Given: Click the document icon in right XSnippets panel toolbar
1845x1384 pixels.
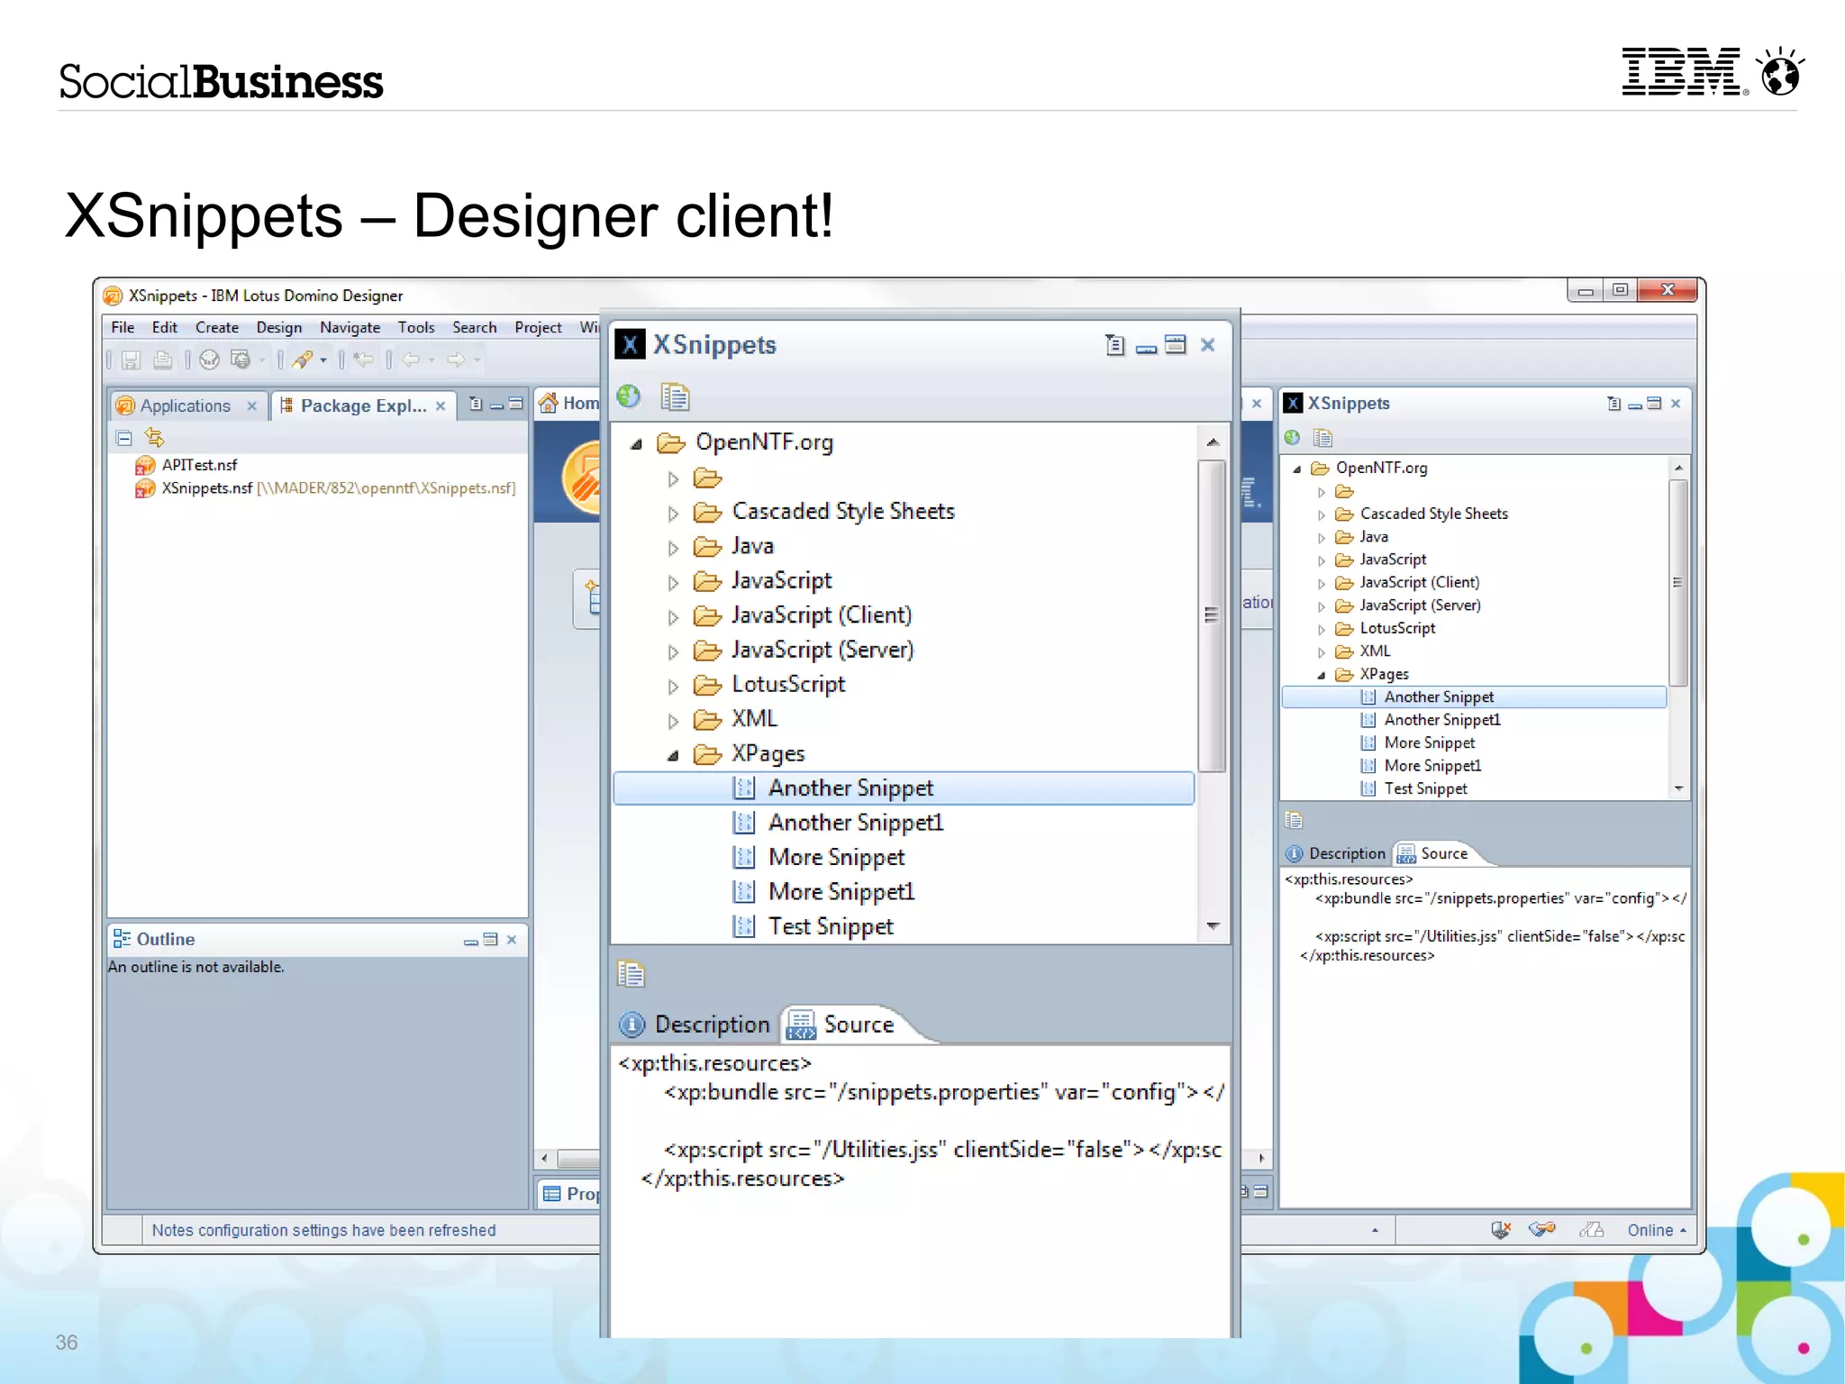Looking at the screenshot, I should click(x=1322, y=438).
